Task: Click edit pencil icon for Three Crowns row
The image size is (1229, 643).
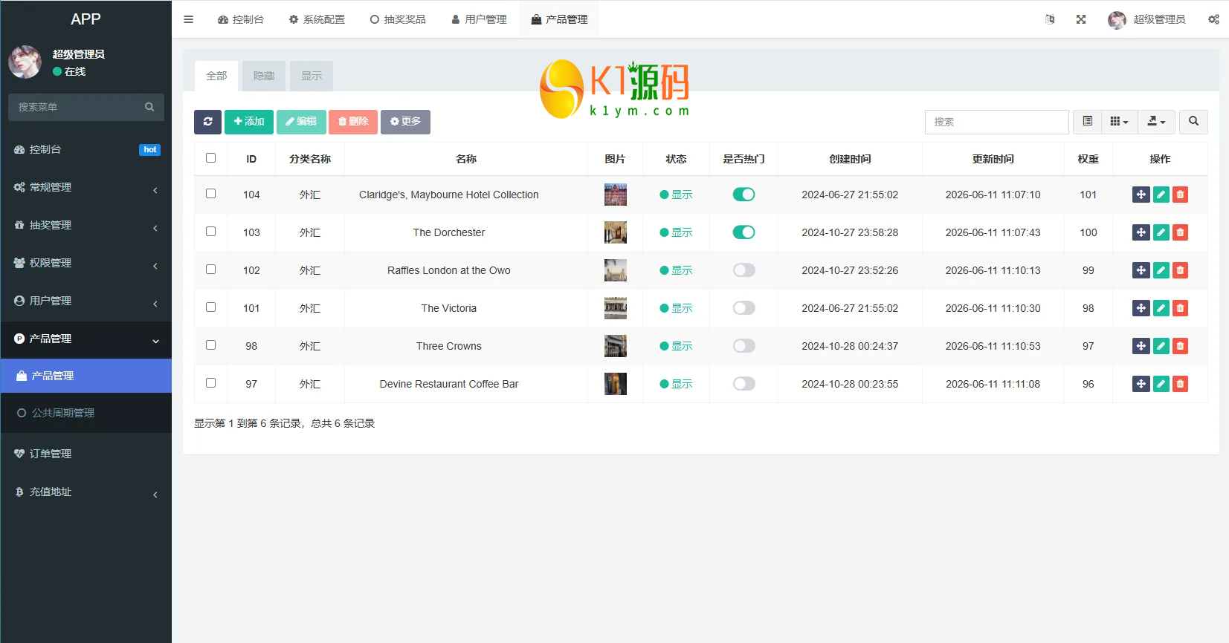Action: point(1161,346)
